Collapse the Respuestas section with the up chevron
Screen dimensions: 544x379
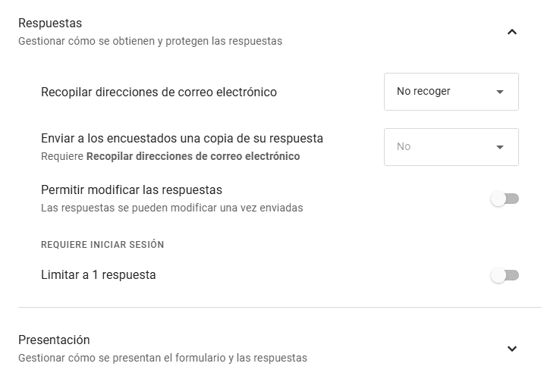point(511,32)
